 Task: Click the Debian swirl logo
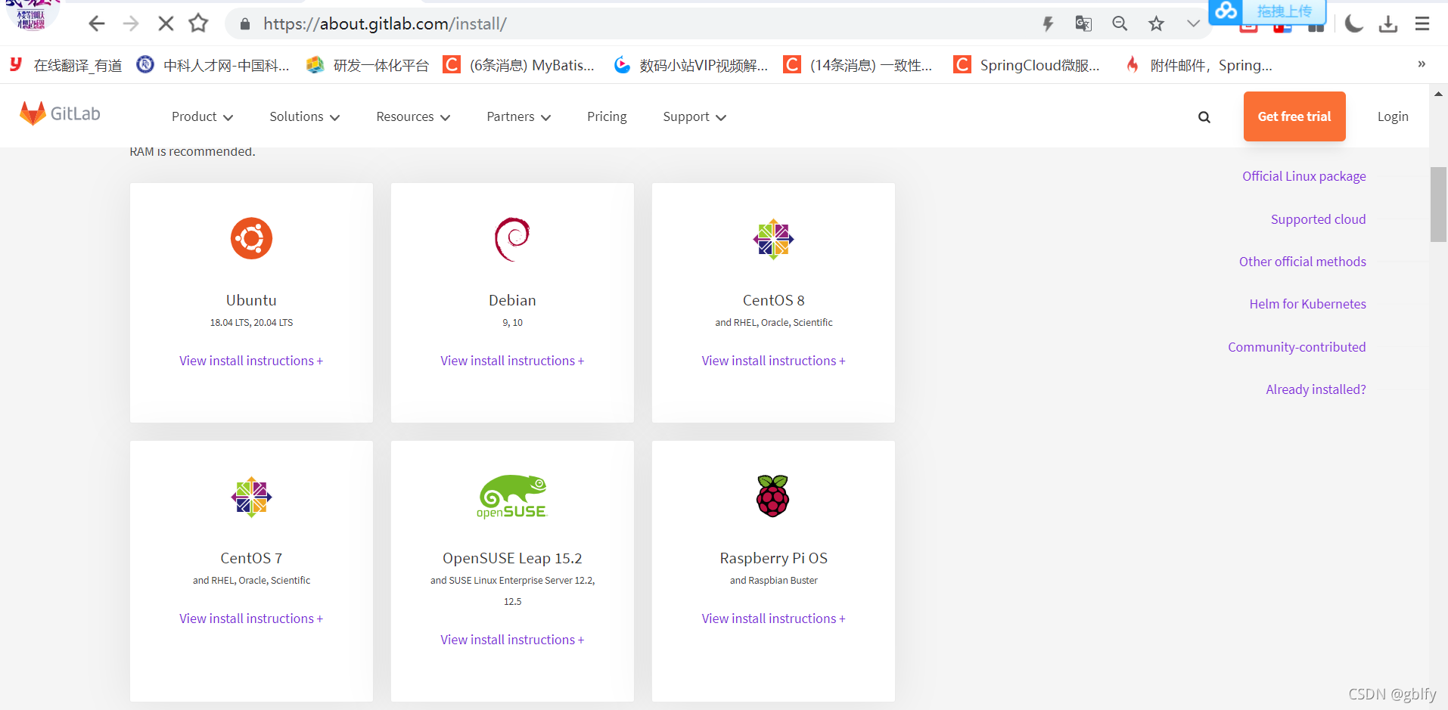click(512, 239)
